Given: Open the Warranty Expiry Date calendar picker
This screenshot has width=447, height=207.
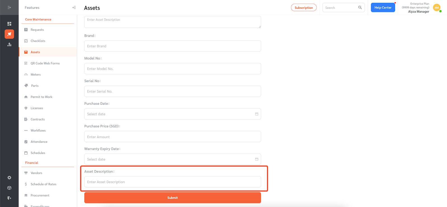Looking at the screenshot, I should [x=256, y=159].
